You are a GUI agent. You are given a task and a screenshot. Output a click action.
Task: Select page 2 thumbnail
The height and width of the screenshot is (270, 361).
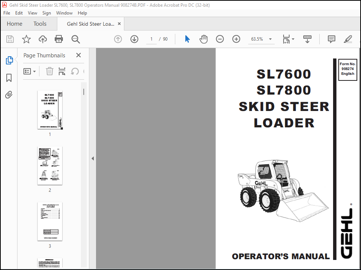[50, 166]
